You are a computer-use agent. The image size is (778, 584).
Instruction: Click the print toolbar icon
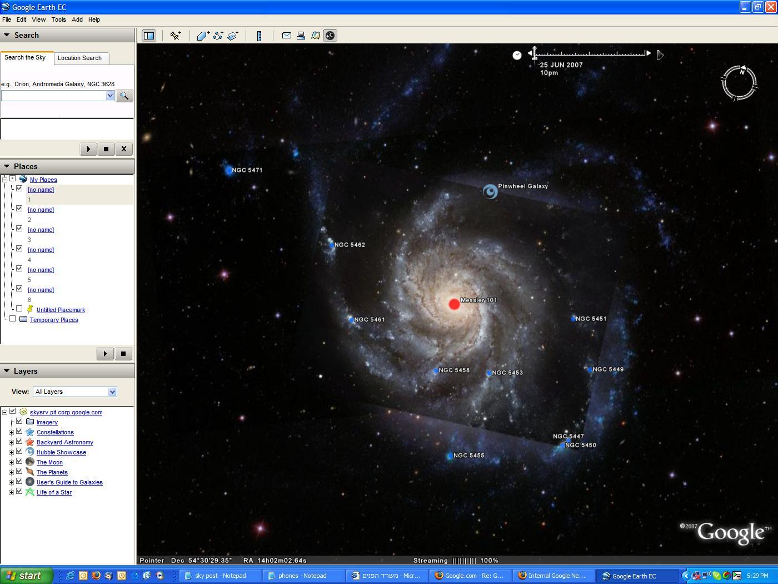click(301, 36)
